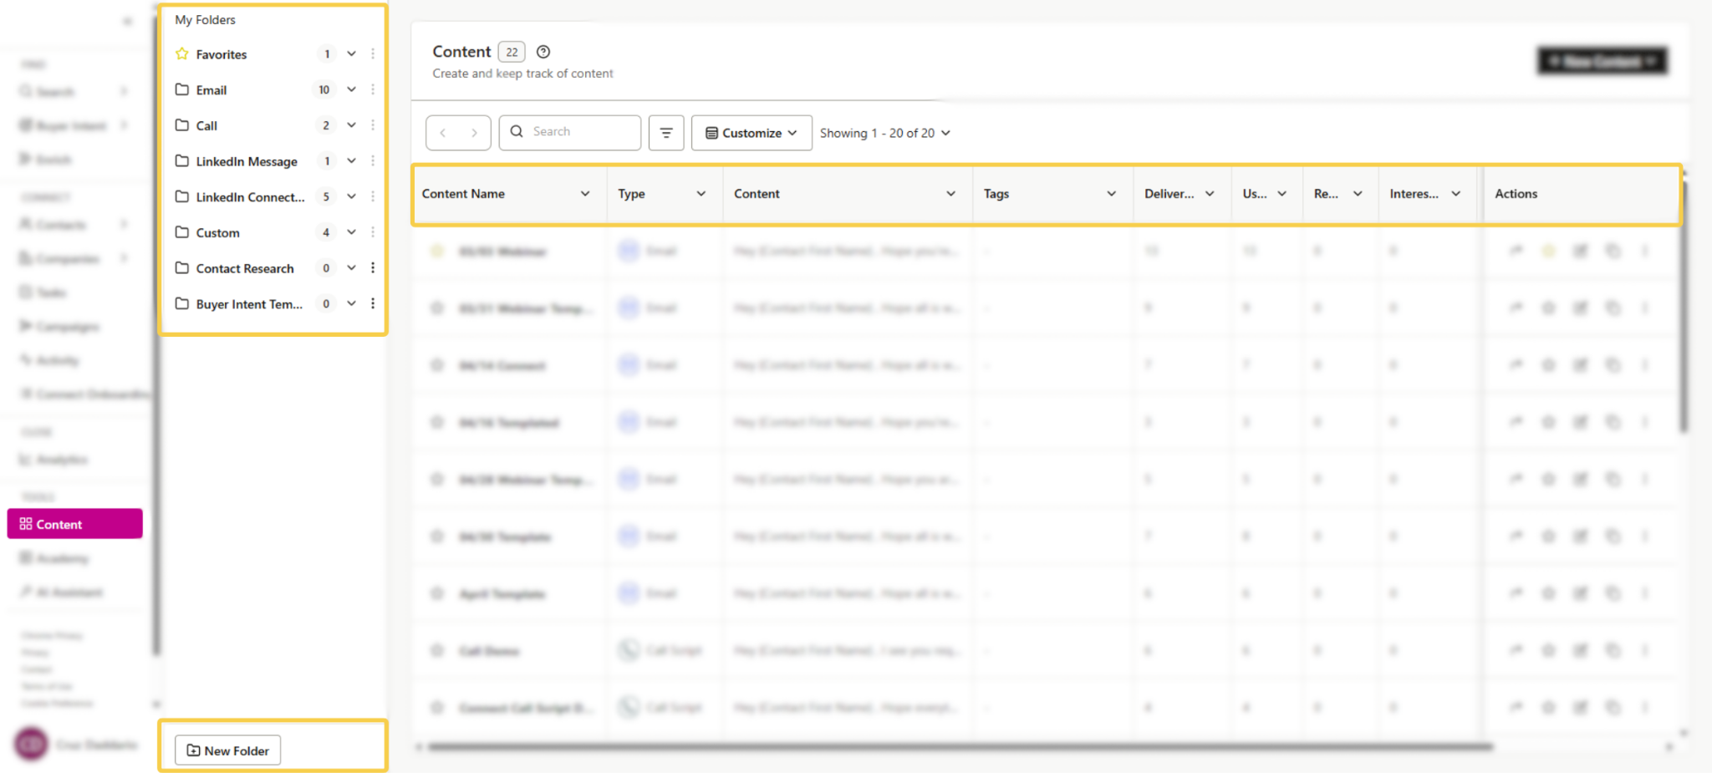Click the New Folder button

pyautogui.click(x=227, y=750)
